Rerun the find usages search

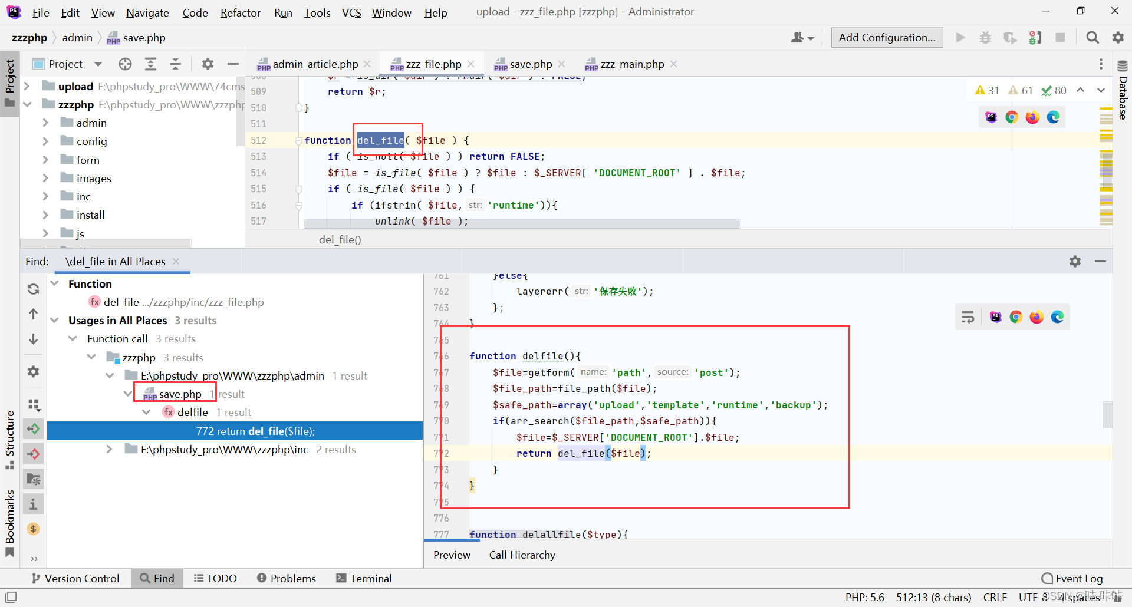click(x=34, y=289)
